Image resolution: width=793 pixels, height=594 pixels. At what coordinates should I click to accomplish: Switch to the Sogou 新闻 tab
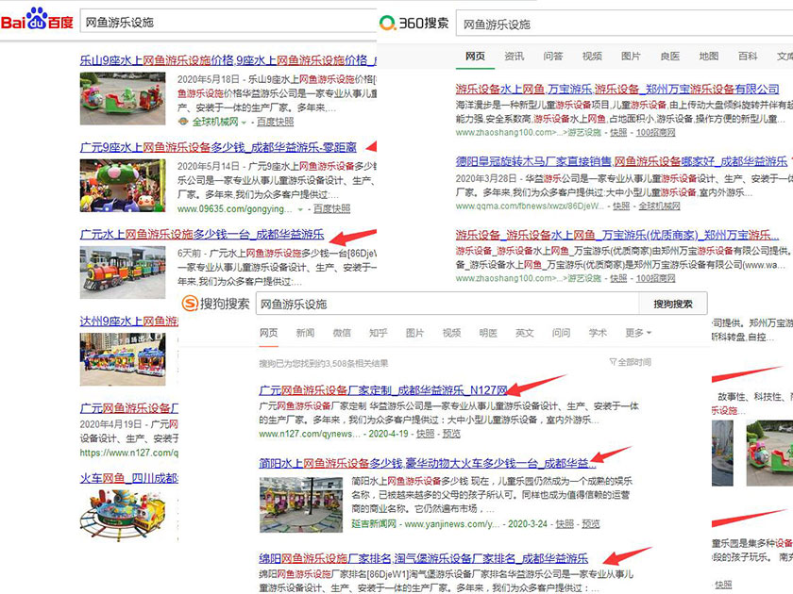(x=306, y=333)
